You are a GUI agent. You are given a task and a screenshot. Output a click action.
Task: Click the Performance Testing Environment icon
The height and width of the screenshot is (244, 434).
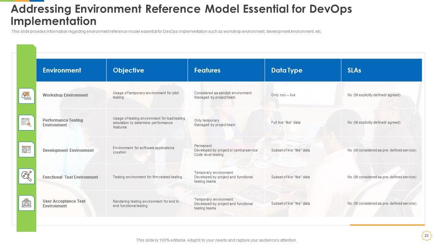click(26, 123)
